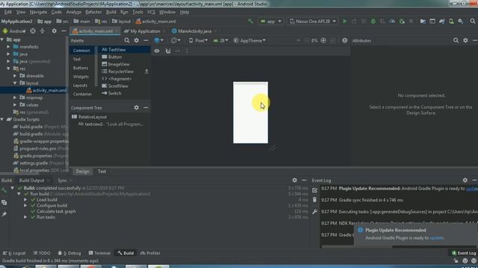478x268 pixels.
Task: Click the trash icon to clear Event Log
Action: click(x=314, y=200)
